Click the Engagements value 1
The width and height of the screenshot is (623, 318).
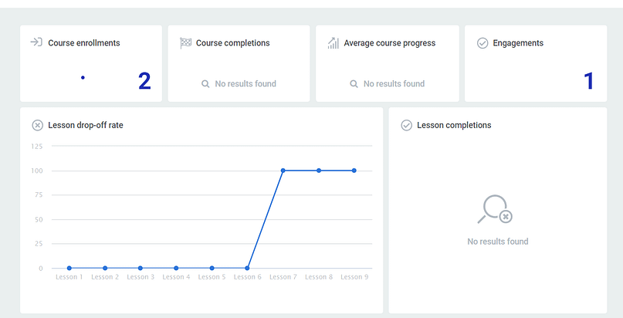(589, 81)
